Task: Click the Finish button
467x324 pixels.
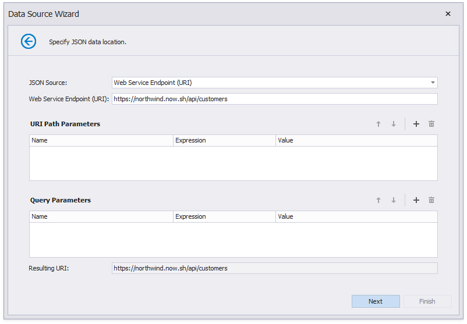Action: [427, 301]
